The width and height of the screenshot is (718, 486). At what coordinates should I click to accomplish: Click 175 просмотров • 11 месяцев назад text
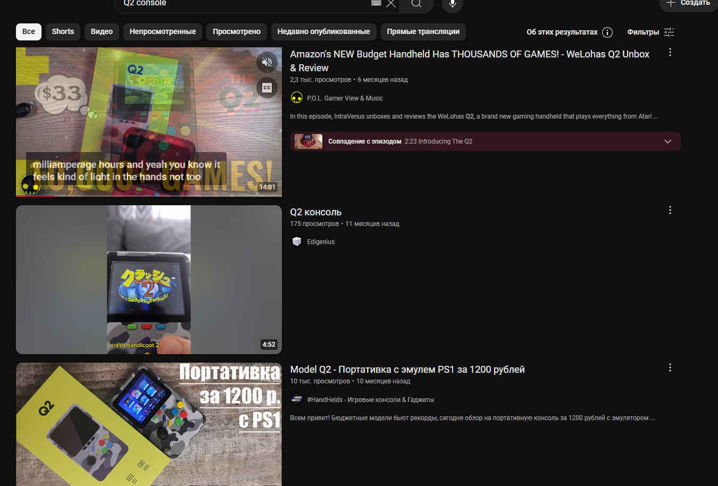click(345, 224)
